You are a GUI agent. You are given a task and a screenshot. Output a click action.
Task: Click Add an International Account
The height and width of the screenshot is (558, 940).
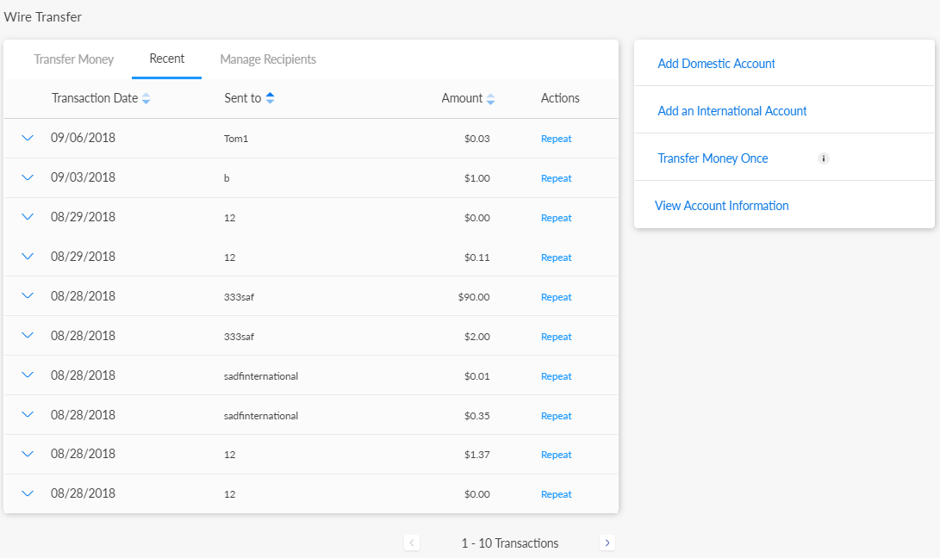click(x=731, y=111)
